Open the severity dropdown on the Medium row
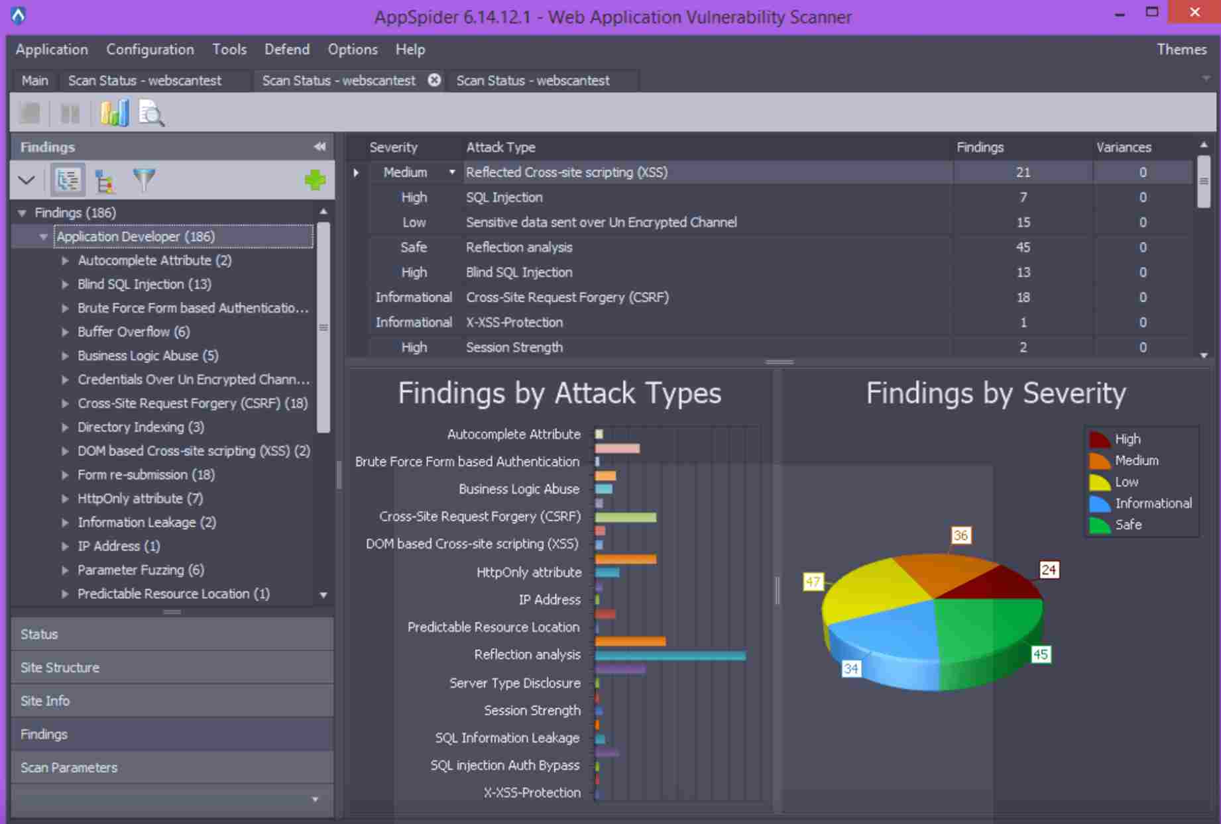 (451, 172)
